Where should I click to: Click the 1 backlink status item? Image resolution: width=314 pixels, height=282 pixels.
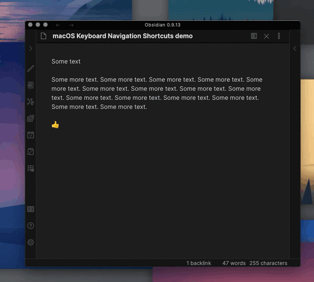(199, 263)
